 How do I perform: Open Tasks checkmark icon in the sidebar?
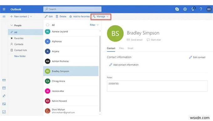pos(4,112)
